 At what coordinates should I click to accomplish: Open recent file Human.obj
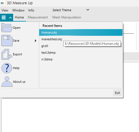pyautogui.click(x=81, y=32)
